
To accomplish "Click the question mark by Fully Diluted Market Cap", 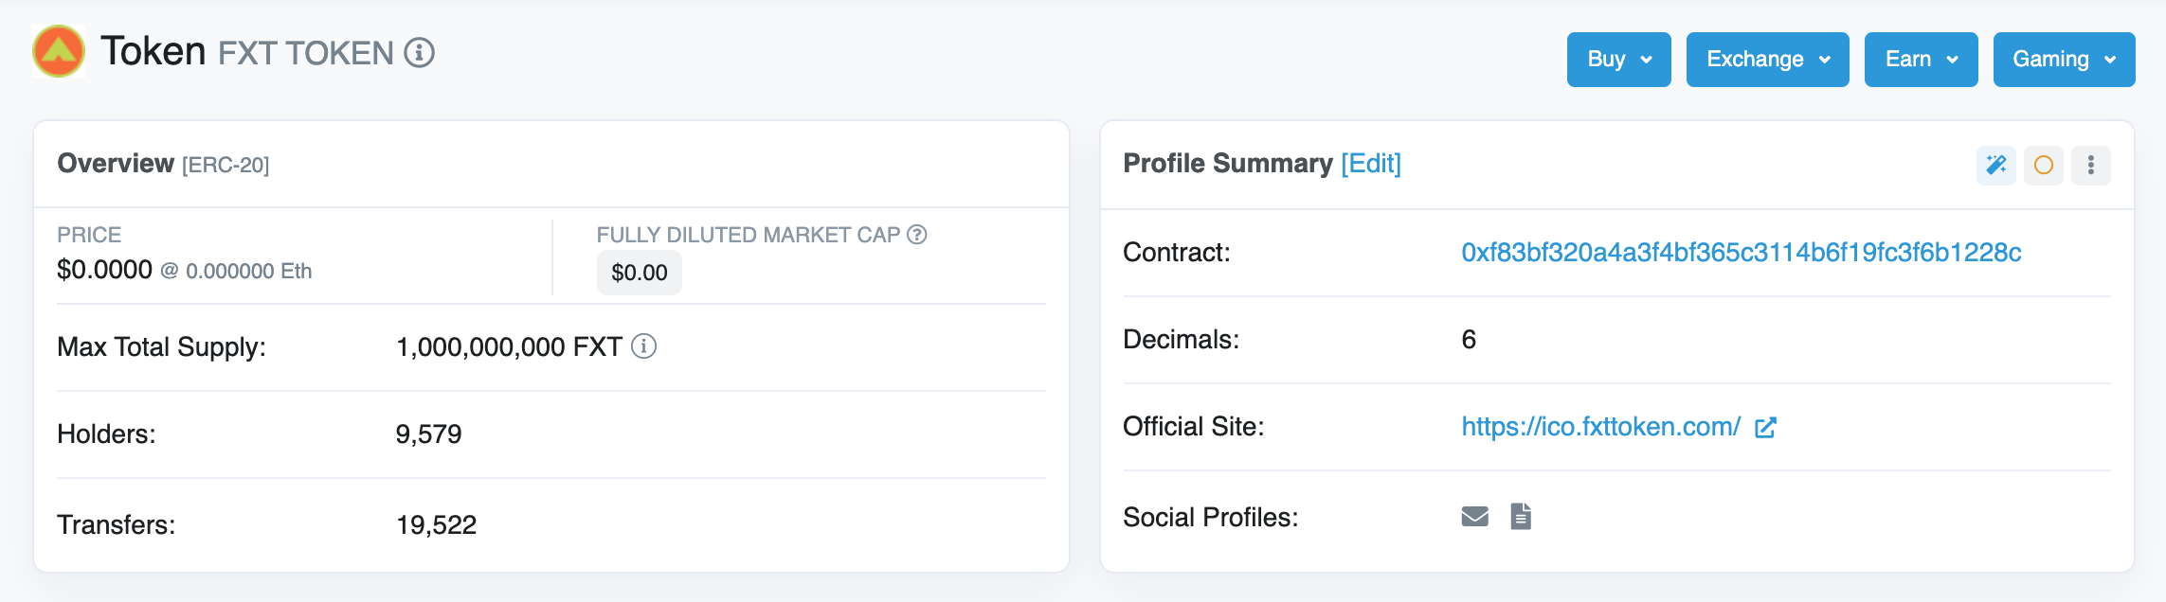I will (x=917, y=235).
